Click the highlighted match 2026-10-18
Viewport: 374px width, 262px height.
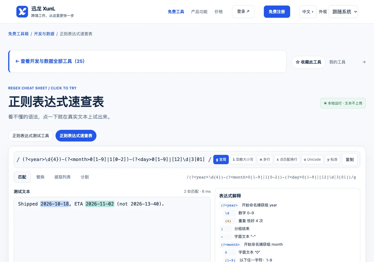pyautogui.click(x=55, y=204)
